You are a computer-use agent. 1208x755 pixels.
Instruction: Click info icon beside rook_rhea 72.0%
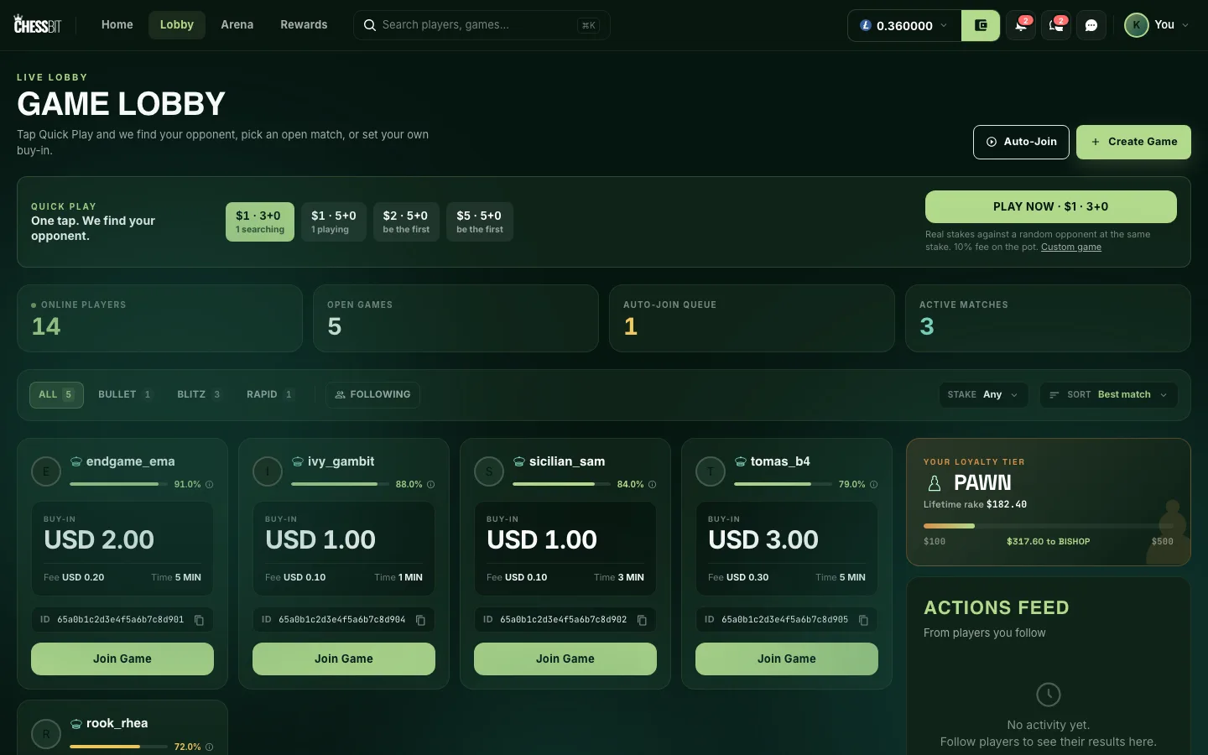210,747
